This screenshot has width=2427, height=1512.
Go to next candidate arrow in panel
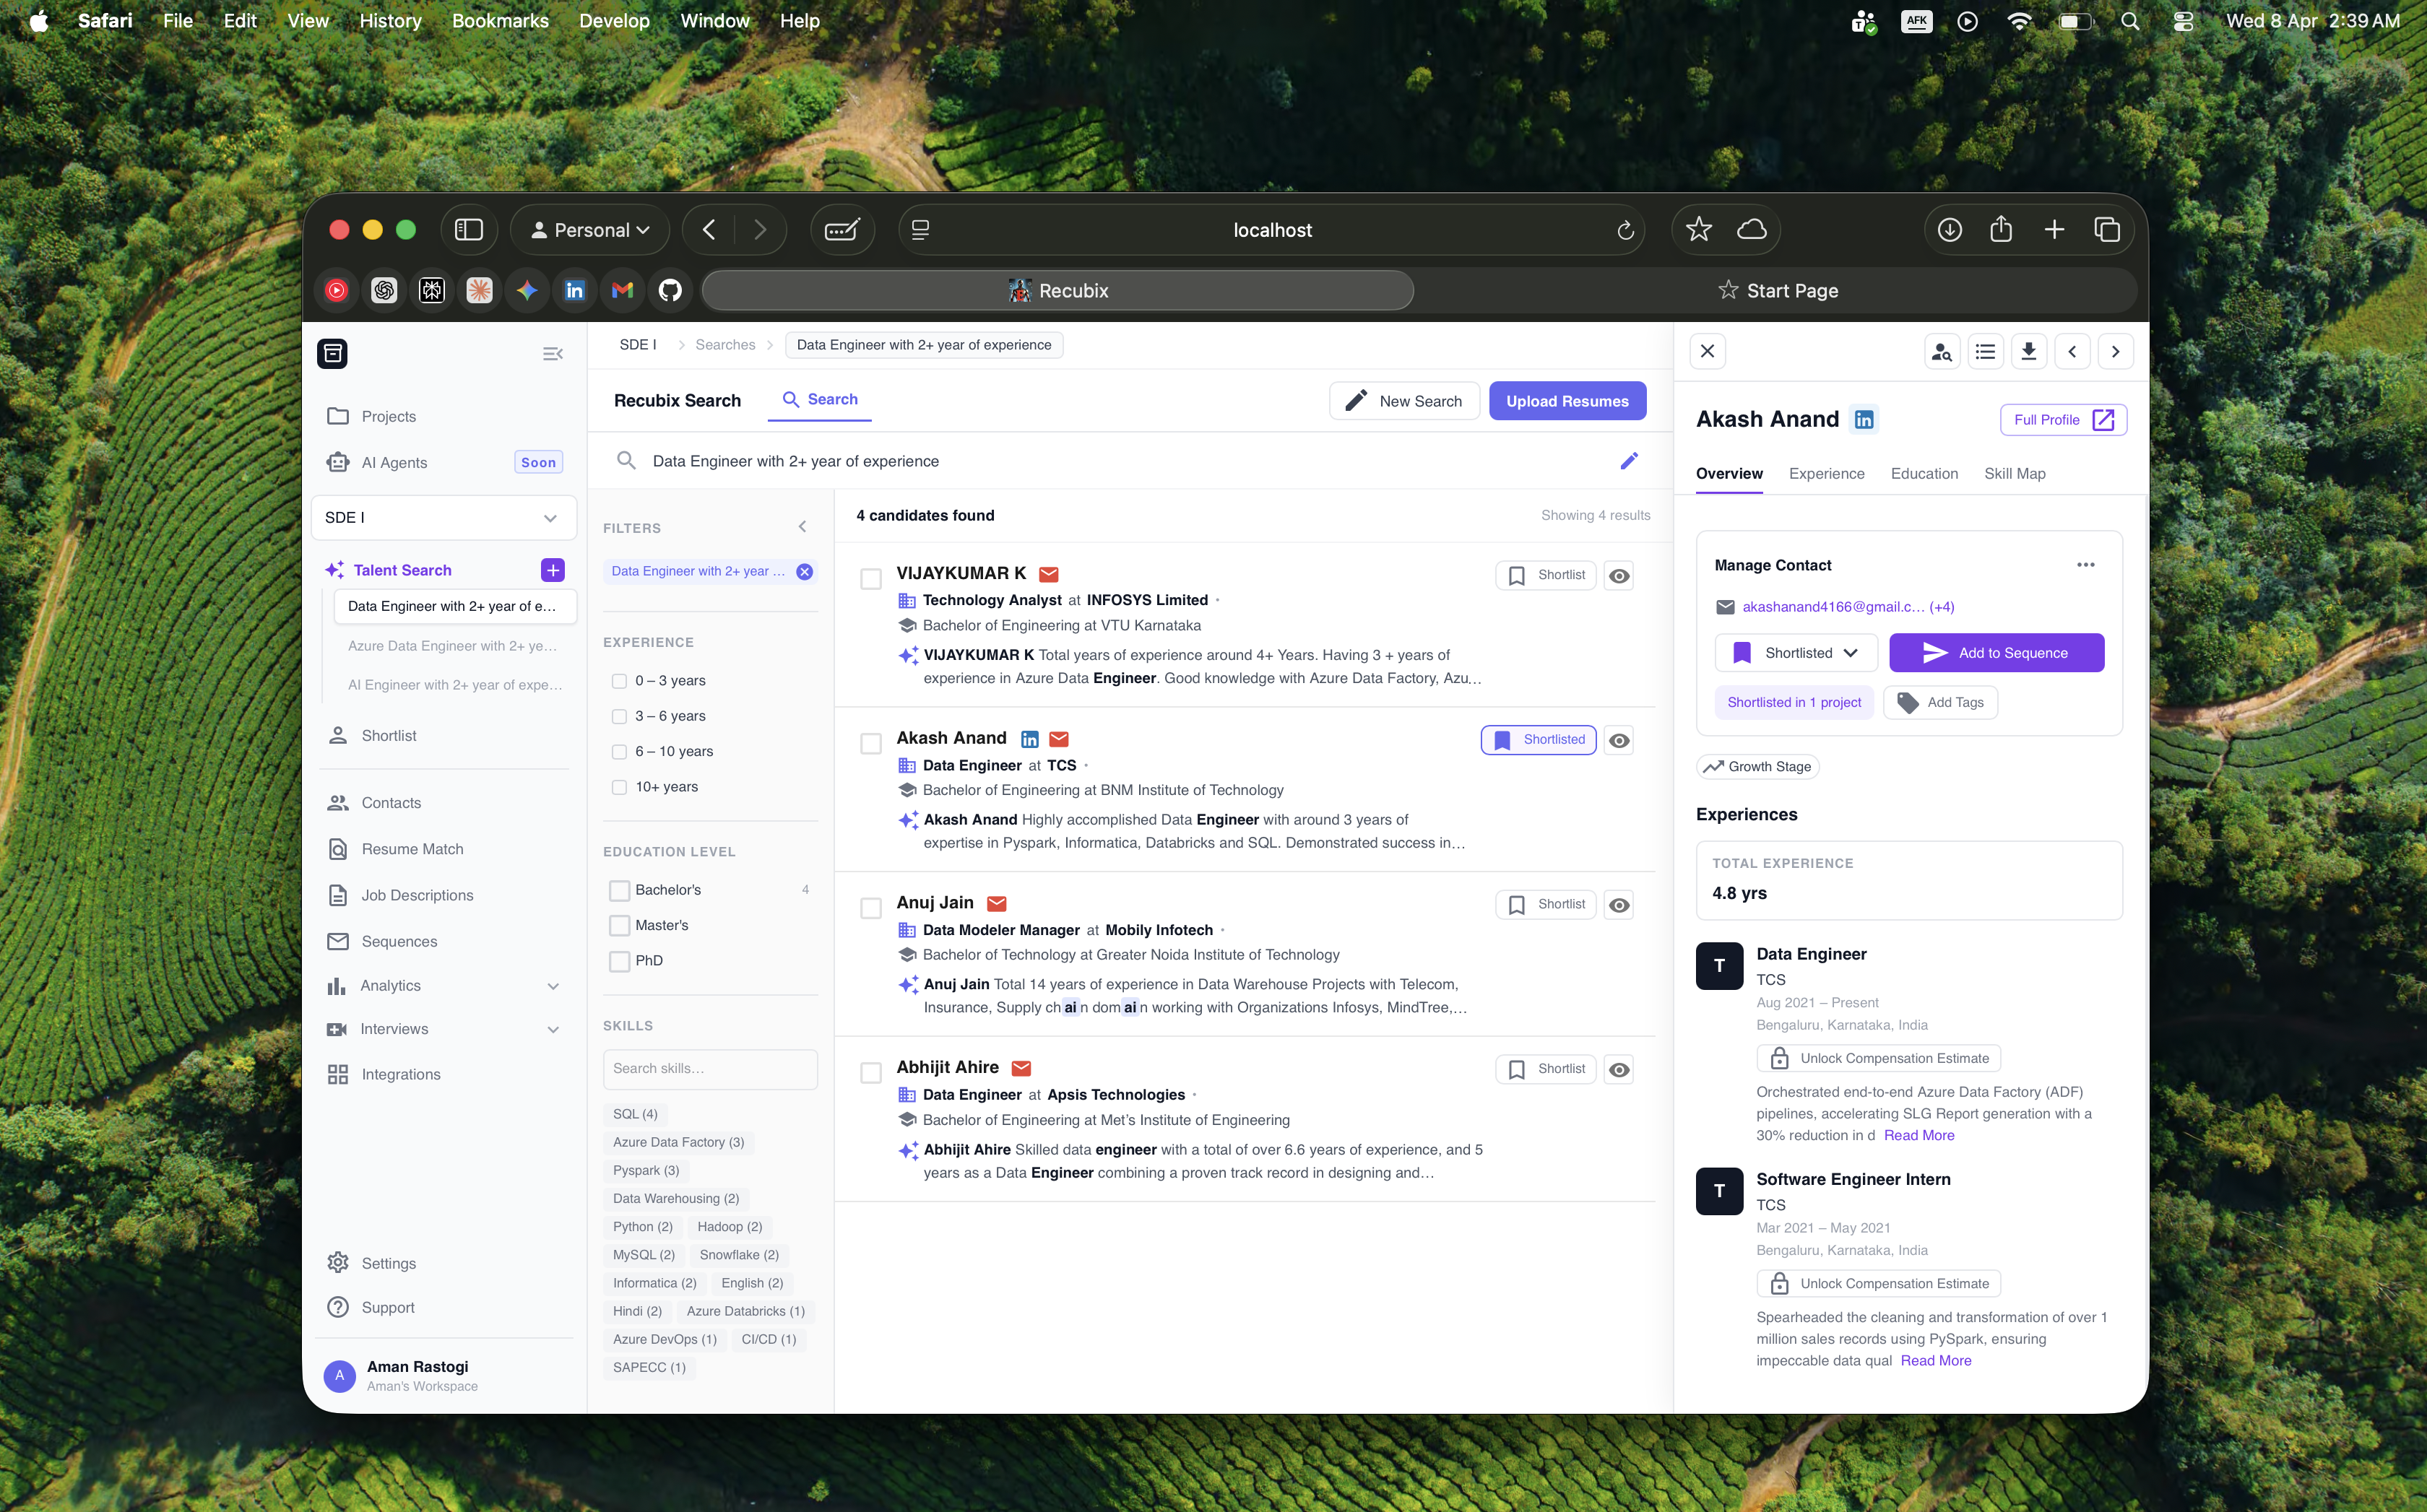click(2115, 351)
